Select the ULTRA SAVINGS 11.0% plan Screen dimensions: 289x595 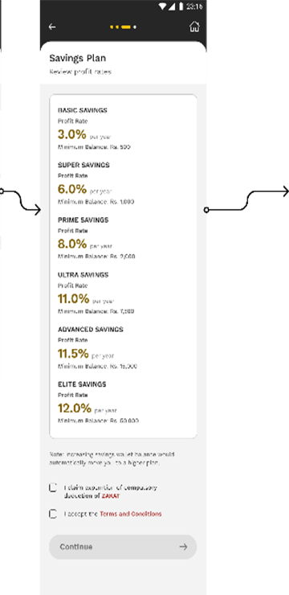click(123, 293)
